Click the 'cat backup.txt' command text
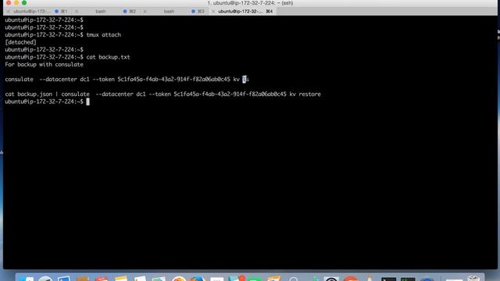The height and width of the screenshot is (281, 500). tap(108, 57)
